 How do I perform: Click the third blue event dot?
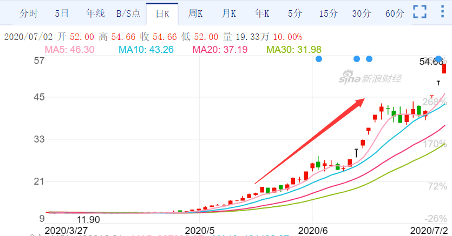(x=369, y=59)
